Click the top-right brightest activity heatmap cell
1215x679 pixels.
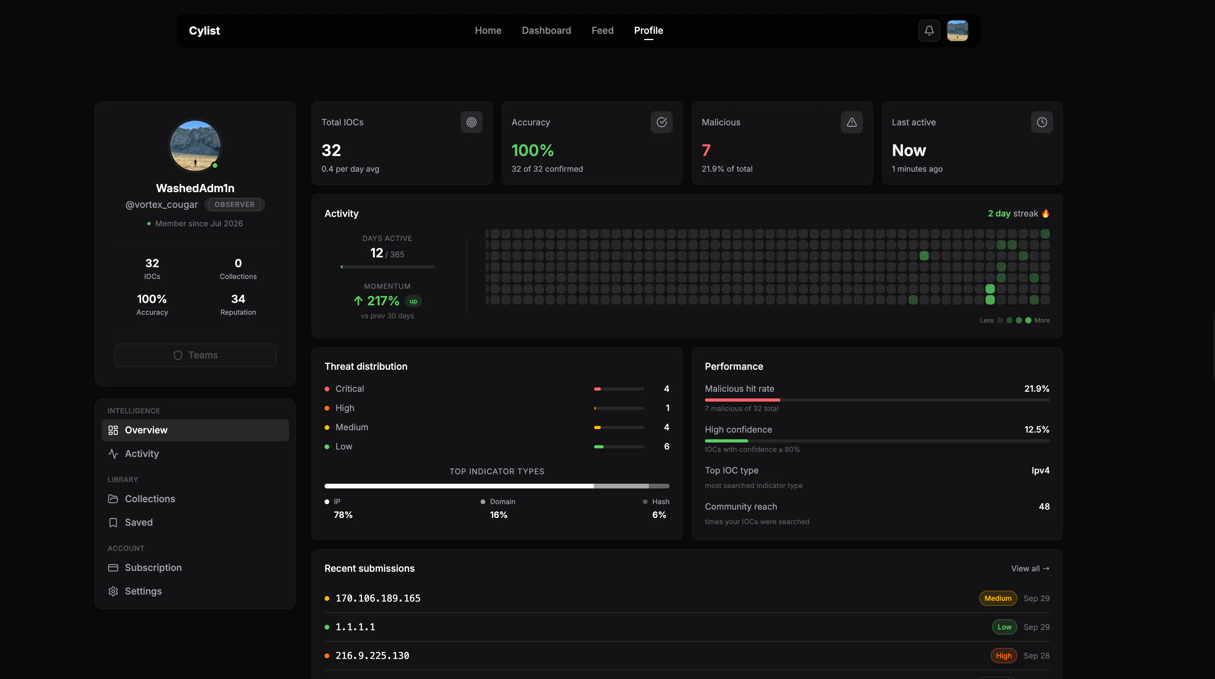tap(1045, 234)
